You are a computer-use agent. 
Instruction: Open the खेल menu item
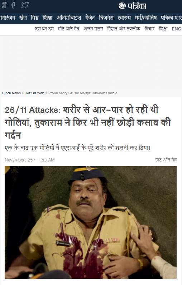(23, 18)
